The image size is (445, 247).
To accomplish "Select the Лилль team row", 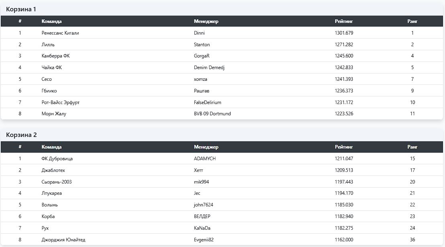I will (x=48, y=45).
